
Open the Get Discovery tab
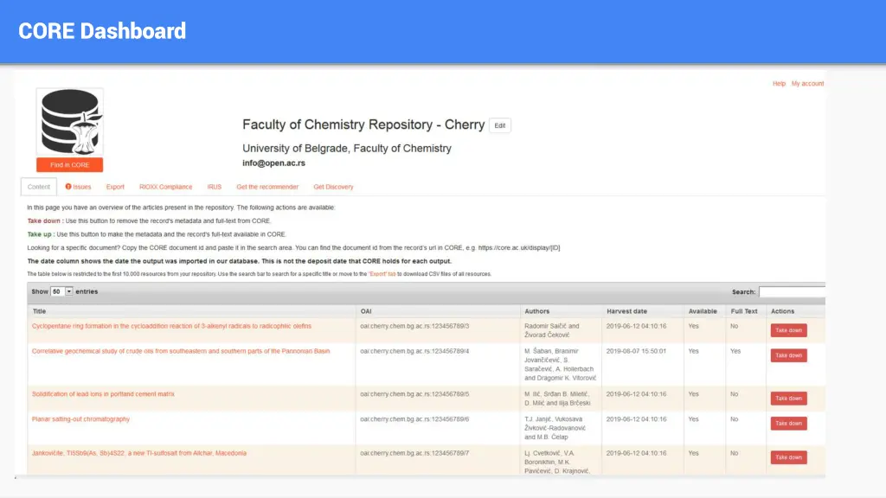[333, 187]
